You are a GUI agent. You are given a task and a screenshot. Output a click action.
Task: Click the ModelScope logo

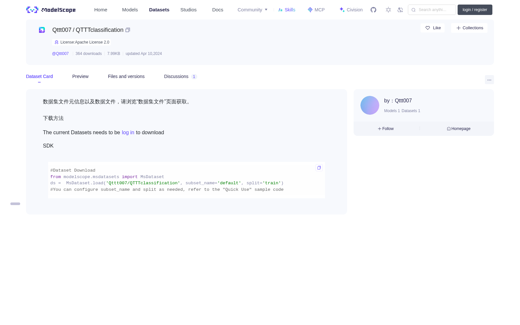point(51,10)
